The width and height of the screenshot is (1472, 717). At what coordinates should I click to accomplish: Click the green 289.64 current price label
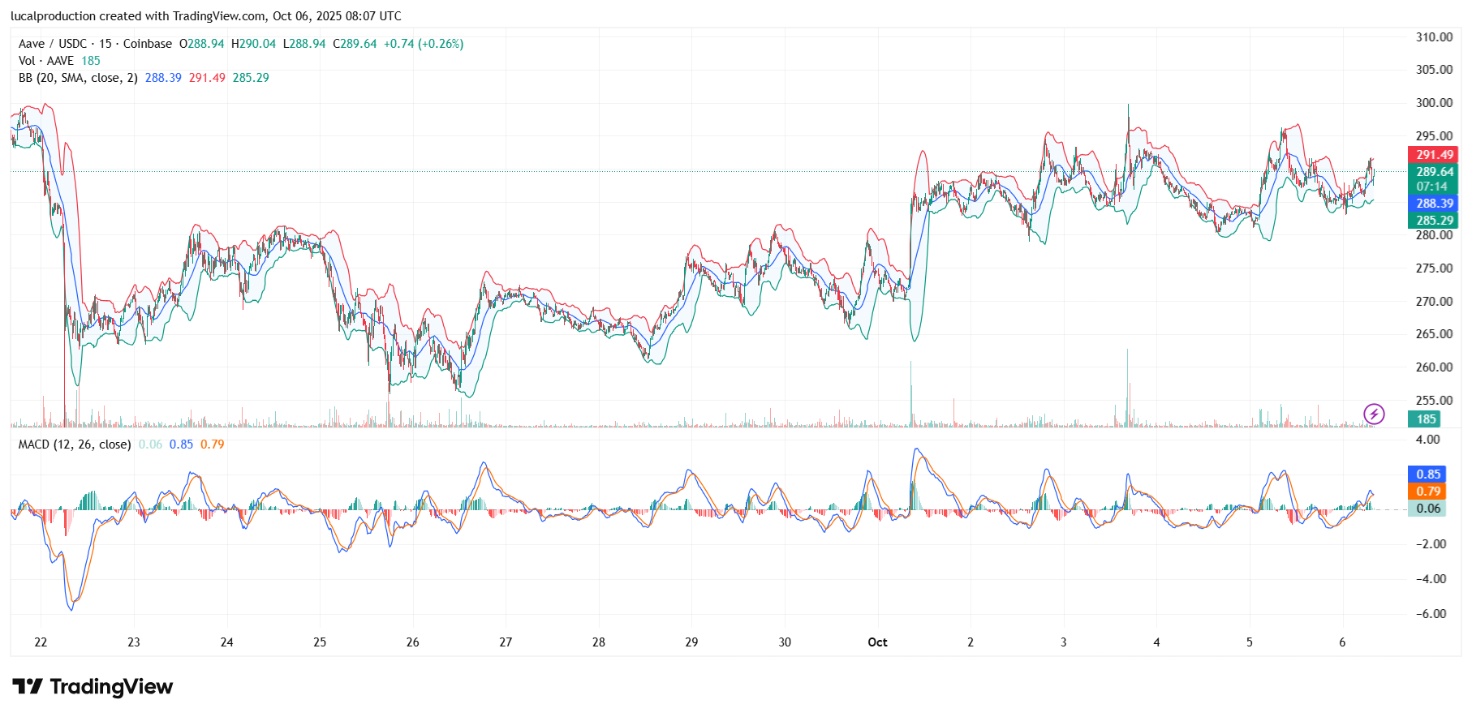tap(1433, 172)
